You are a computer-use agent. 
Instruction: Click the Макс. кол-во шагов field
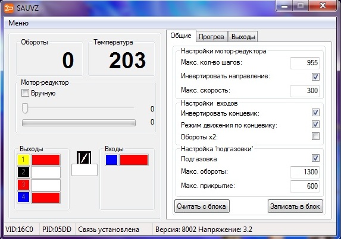click(x=305, y=63)
